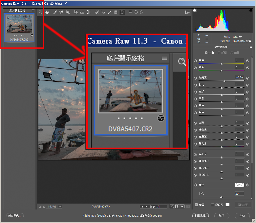The image size is (256, 223).
Task: Copy current settings to before icon
Action: [x=182, y=207]
